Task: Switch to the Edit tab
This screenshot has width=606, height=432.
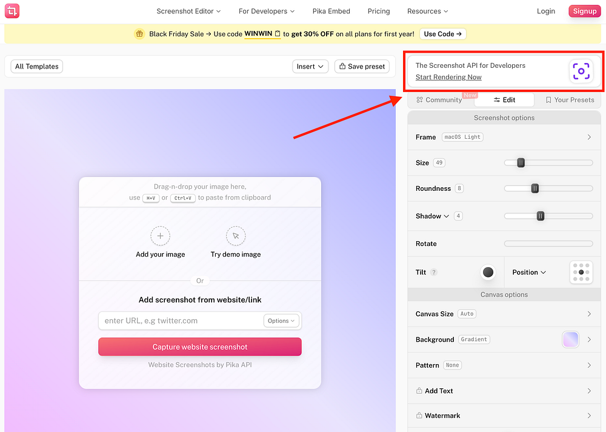Action: pos(504,100)
